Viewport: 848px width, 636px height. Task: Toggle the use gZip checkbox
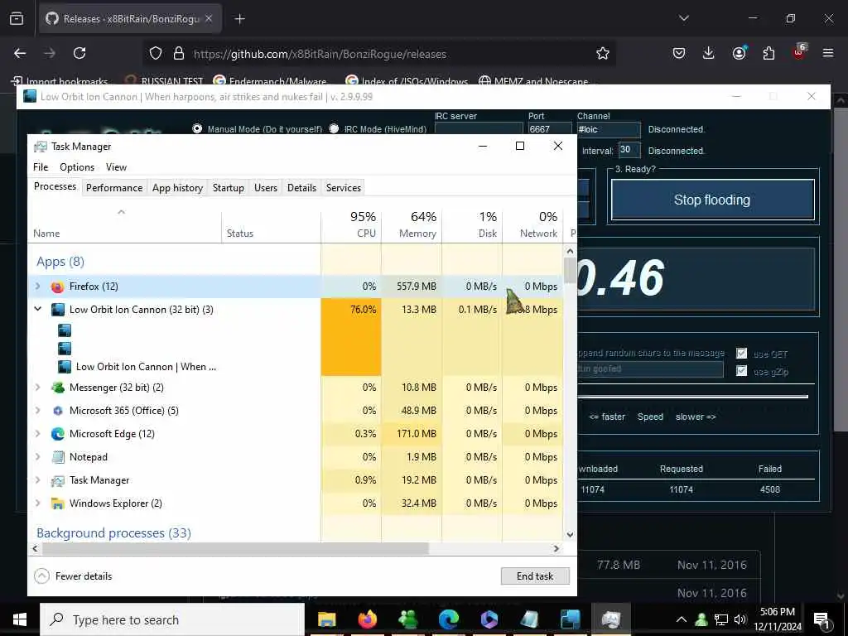[741, 371]
